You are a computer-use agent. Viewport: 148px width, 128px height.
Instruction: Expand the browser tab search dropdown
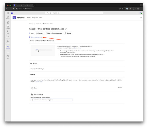click(x=141, y=5)
